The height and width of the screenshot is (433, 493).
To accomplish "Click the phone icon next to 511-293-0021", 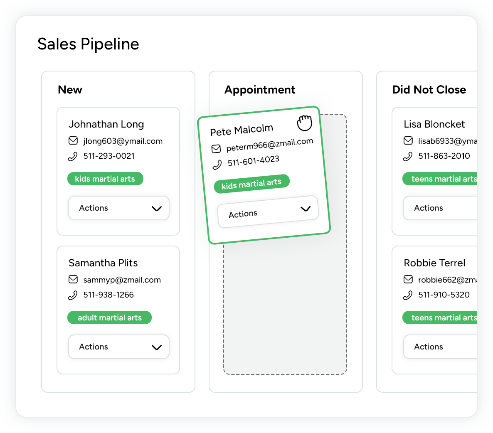I will point(73,156).
